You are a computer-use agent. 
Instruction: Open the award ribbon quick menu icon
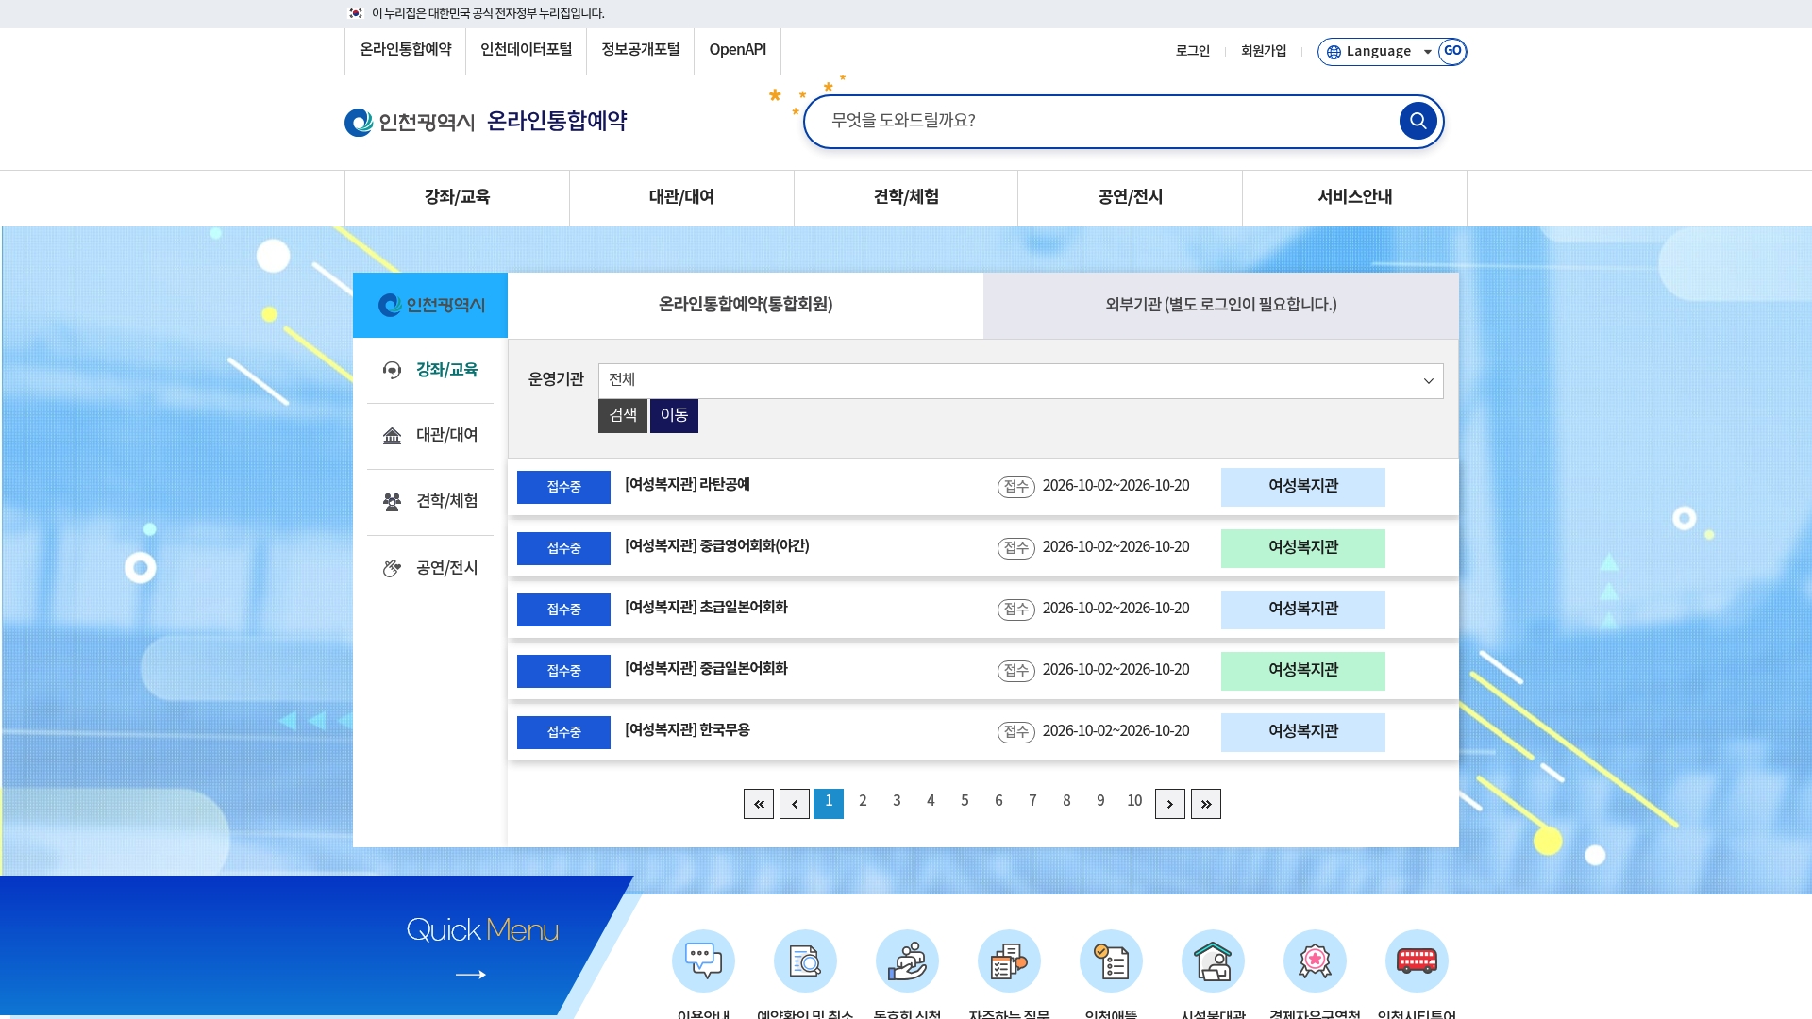click(x=1315, y=961)
